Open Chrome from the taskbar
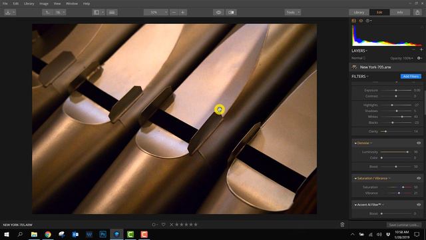426x240 pixels. click(x=48, y=234)
